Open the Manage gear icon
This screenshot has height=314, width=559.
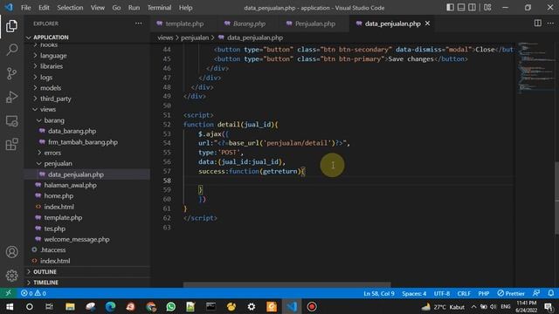[x=11, y=276]
